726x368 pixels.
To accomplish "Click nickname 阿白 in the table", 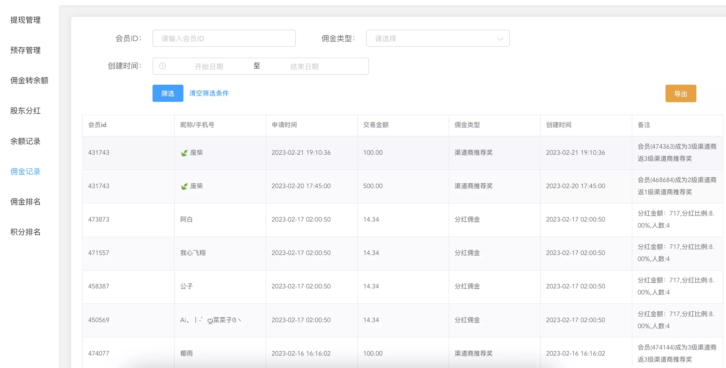I will [187, 219].
